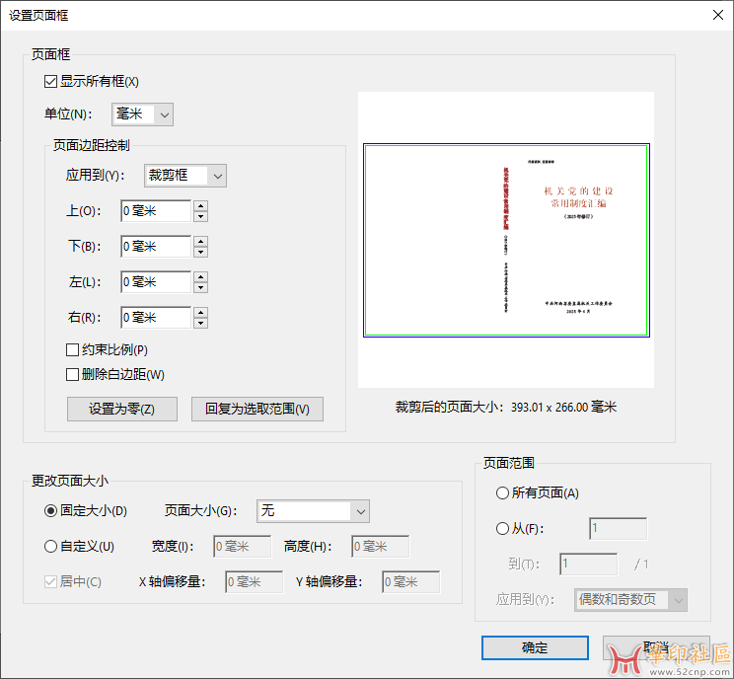Decrease the 左(L) left margin with down arrow
734x679 pixels.
click(200, 287)
